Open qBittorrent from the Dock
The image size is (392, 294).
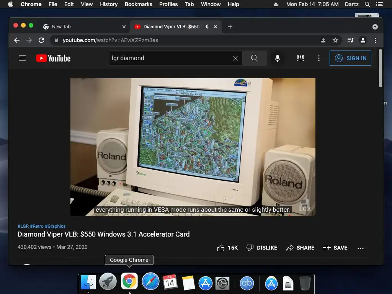click(247, 283)
